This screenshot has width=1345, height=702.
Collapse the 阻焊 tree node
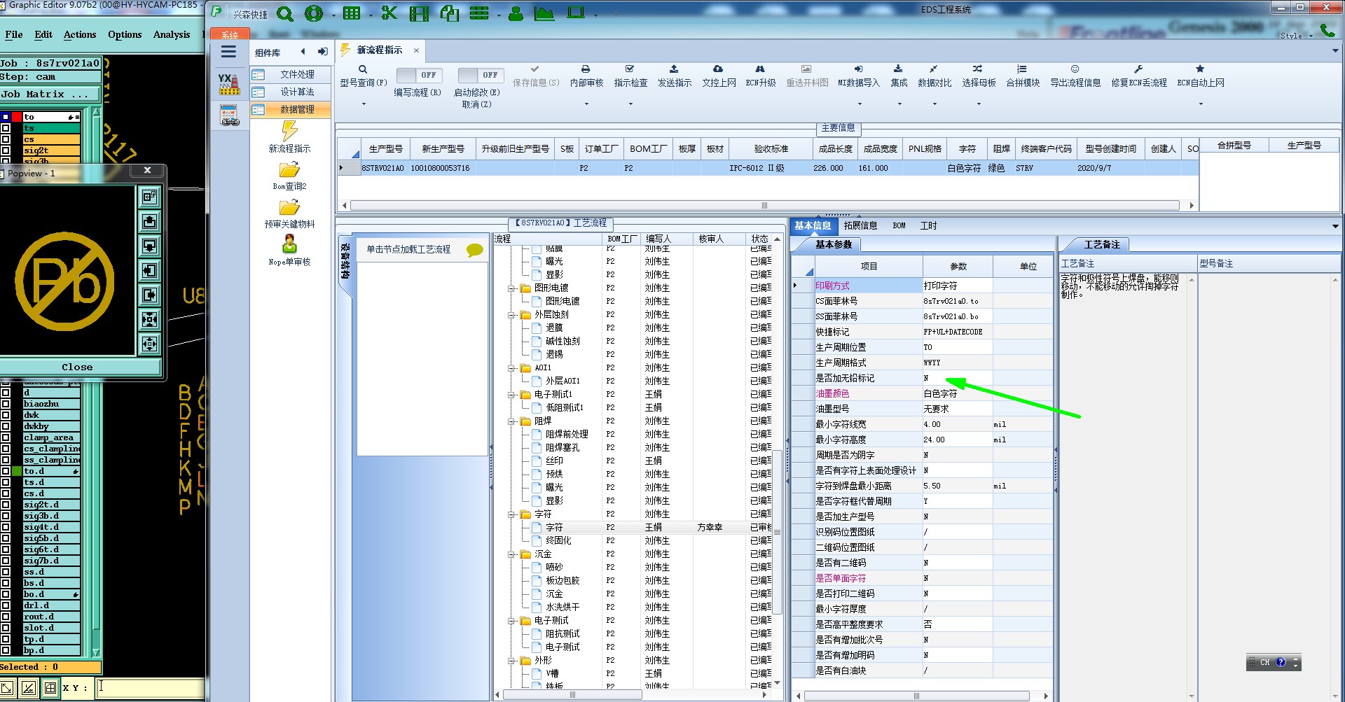click(511, 421)
